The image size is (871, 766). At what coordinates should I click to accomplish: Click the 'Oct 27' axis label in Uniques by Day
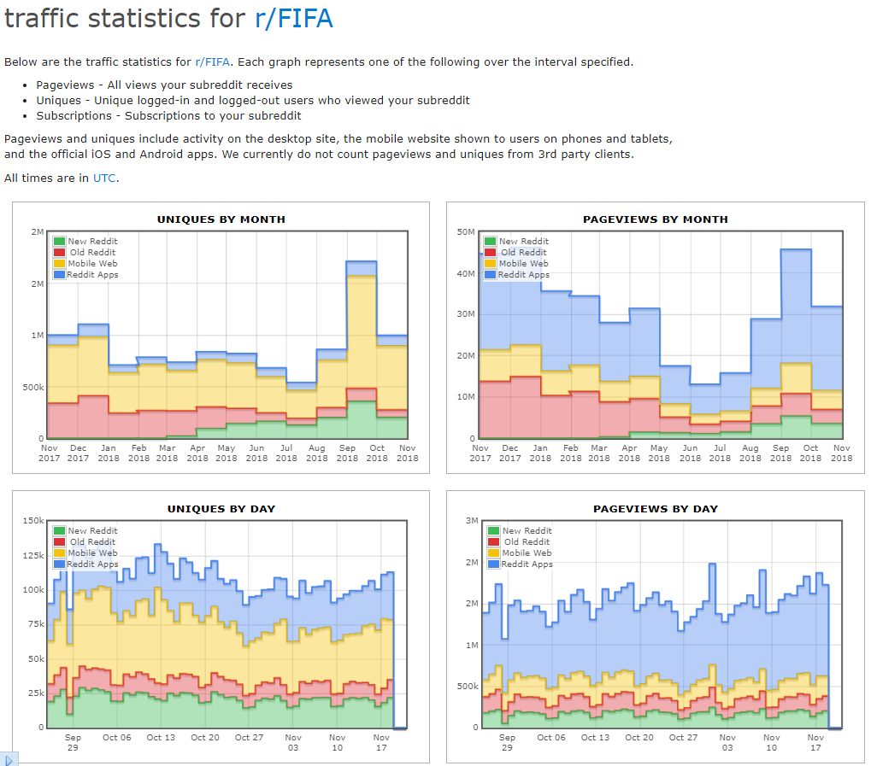click(x=249, y=737)
